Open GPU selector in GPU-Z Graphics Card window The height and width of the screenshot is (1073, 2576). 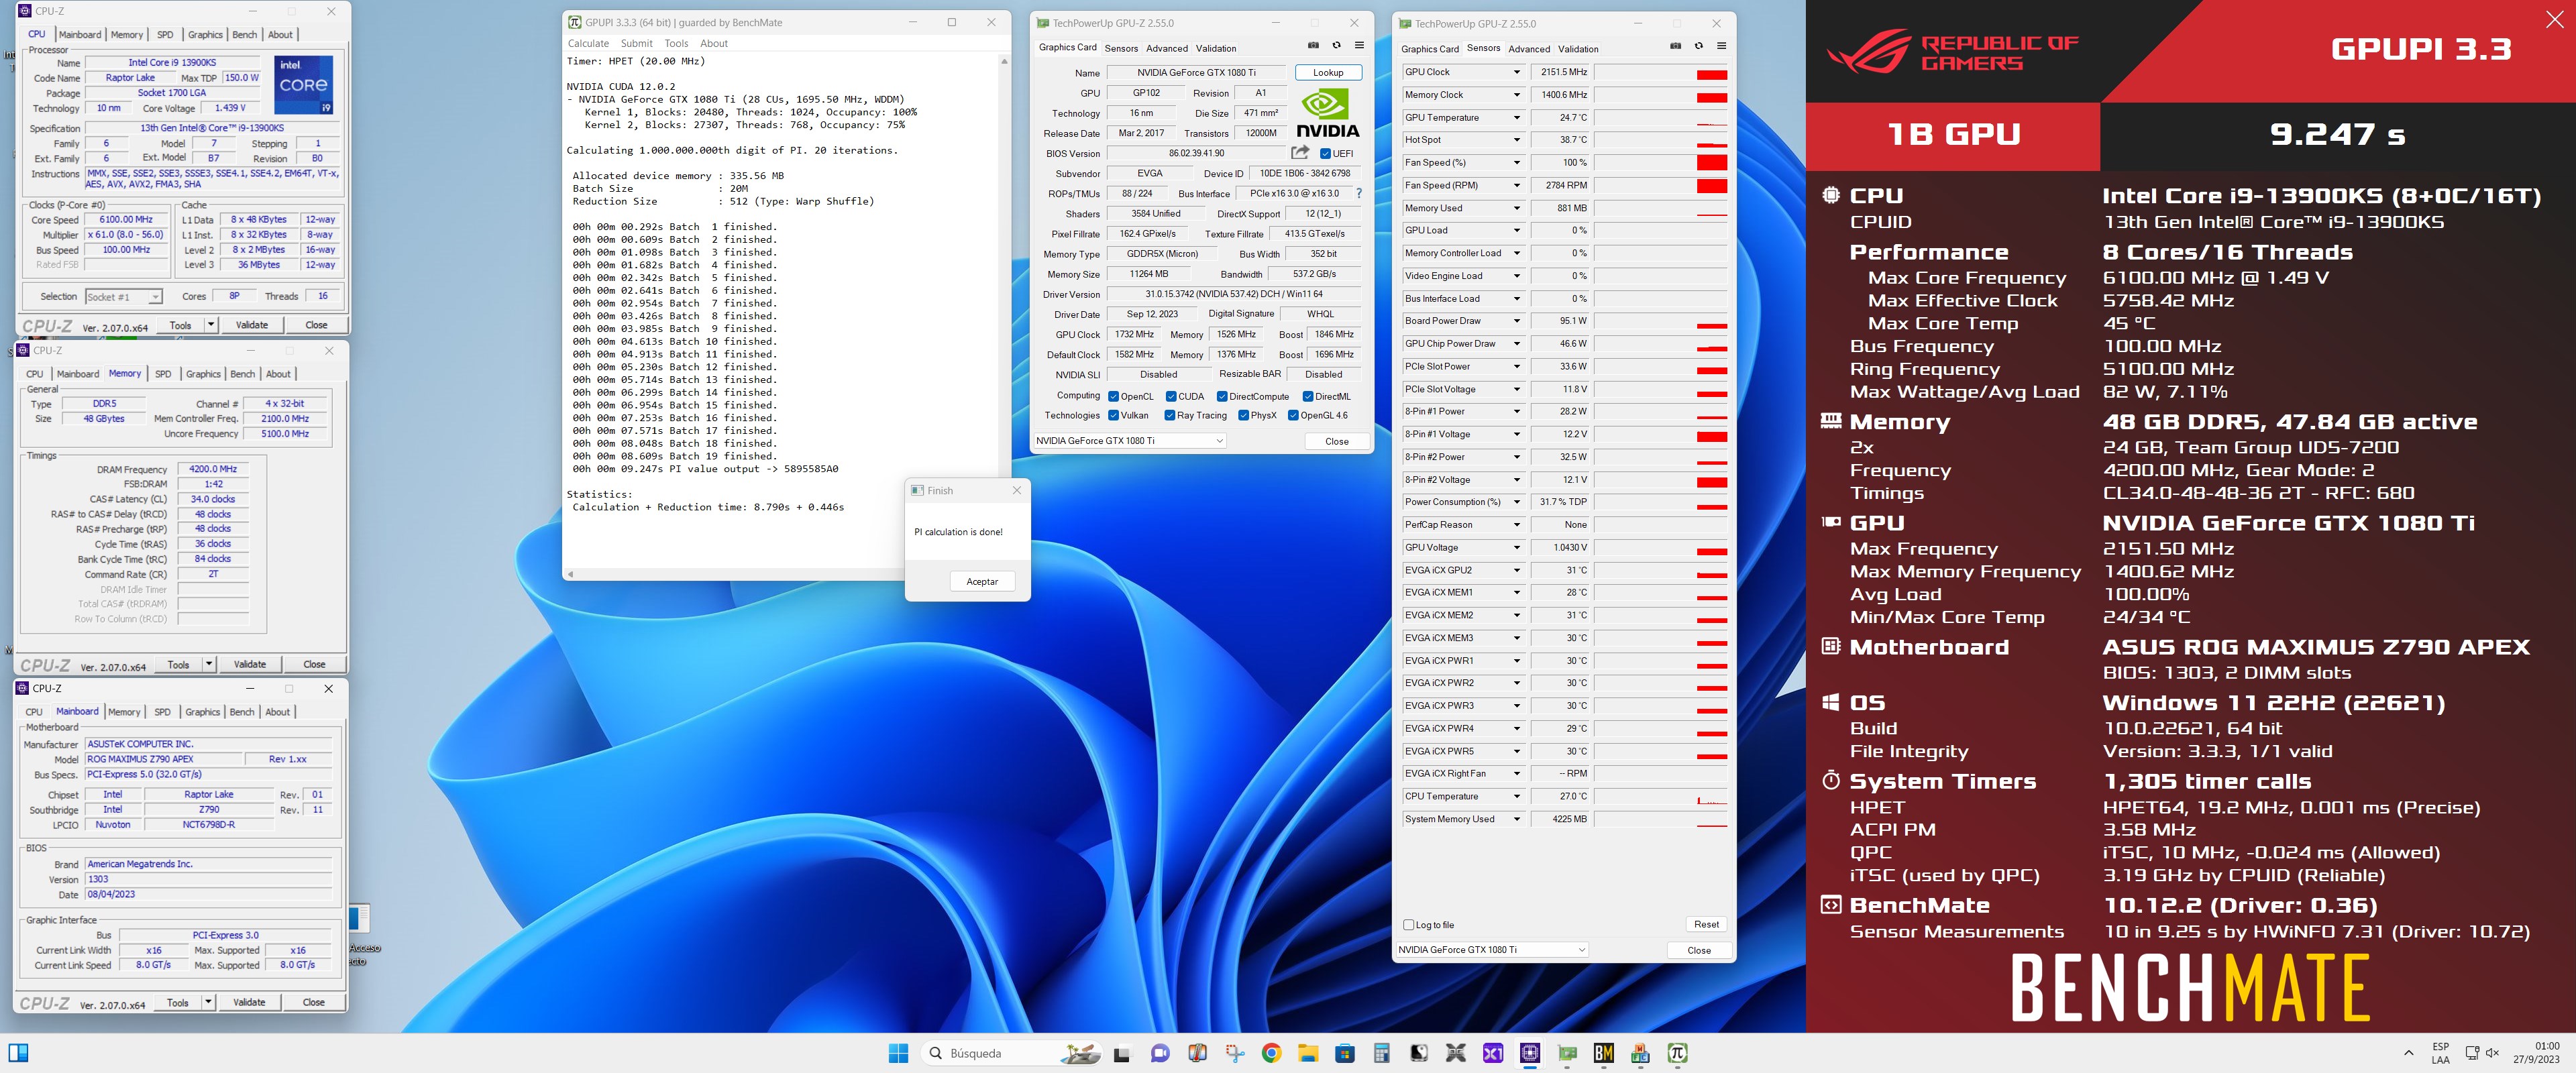[x=1129, y=441]
